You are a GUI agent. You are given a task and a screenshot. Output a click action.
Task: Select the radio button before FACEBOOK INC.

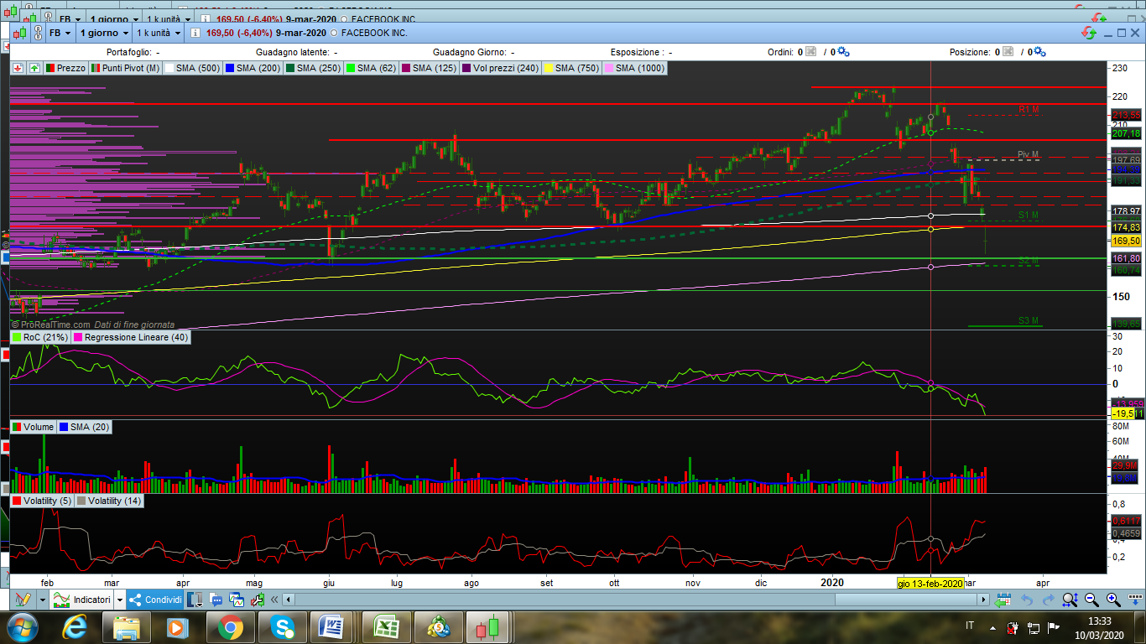point(335,33)
